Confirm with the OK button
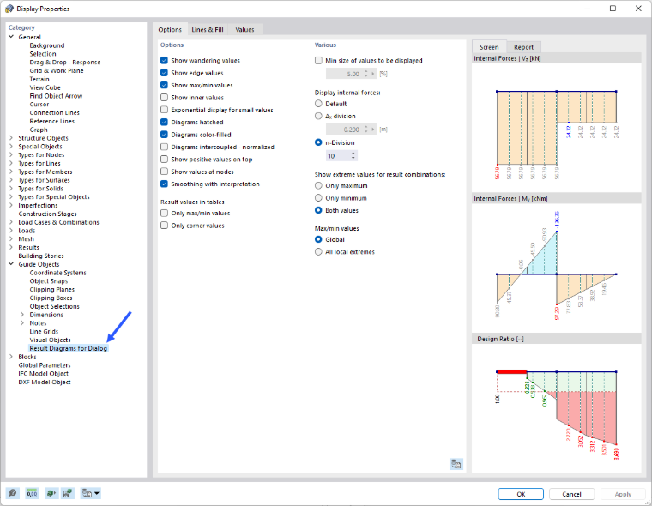The width and height of the screenshot is (652, 506). pyautogui.click(x=521, y=494)
